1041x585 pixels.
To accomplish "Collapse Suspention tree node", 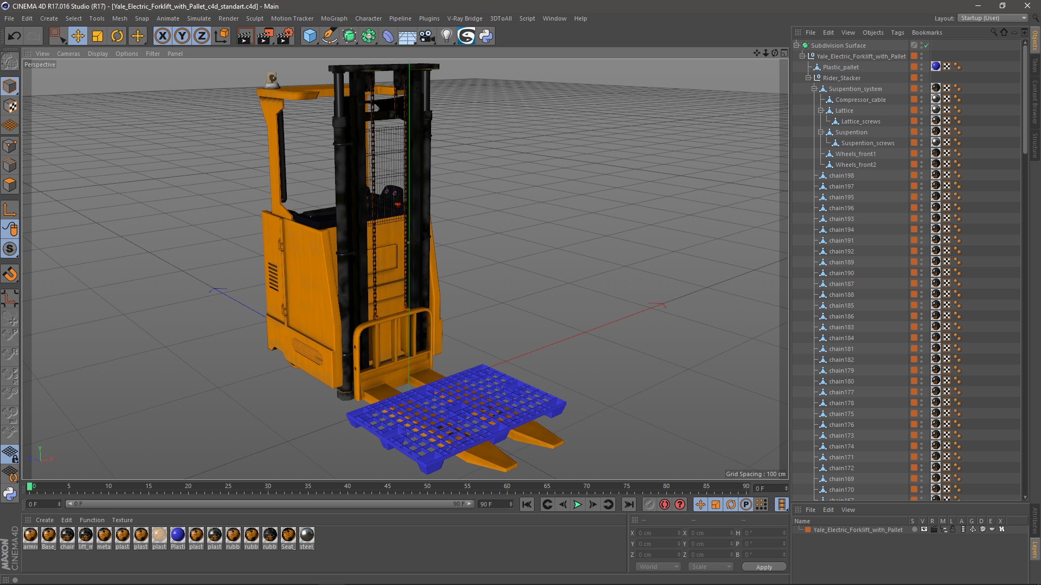I will tap(821, 132).
